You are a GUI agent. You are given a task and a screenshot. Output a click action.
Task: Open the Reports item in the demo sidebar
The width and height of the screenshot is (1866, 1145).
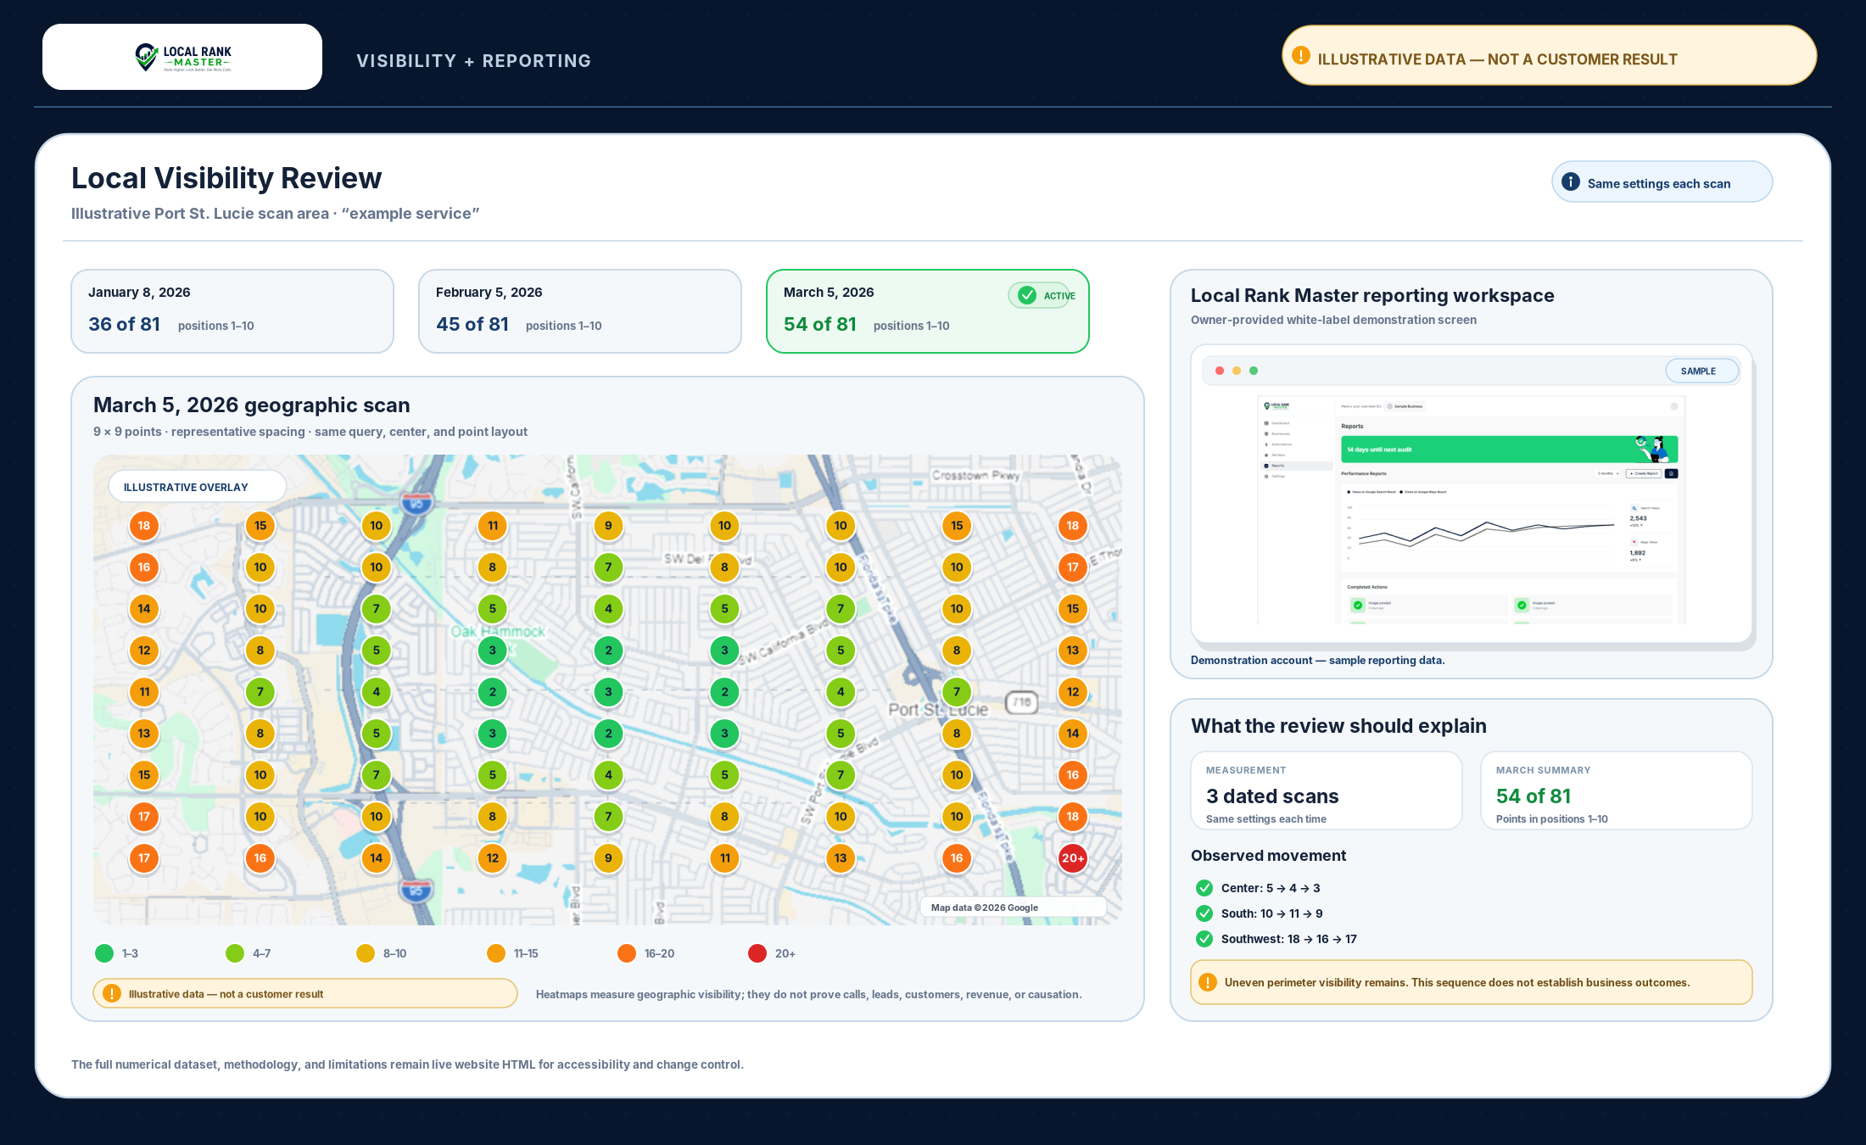click(x=1297, y=466)
